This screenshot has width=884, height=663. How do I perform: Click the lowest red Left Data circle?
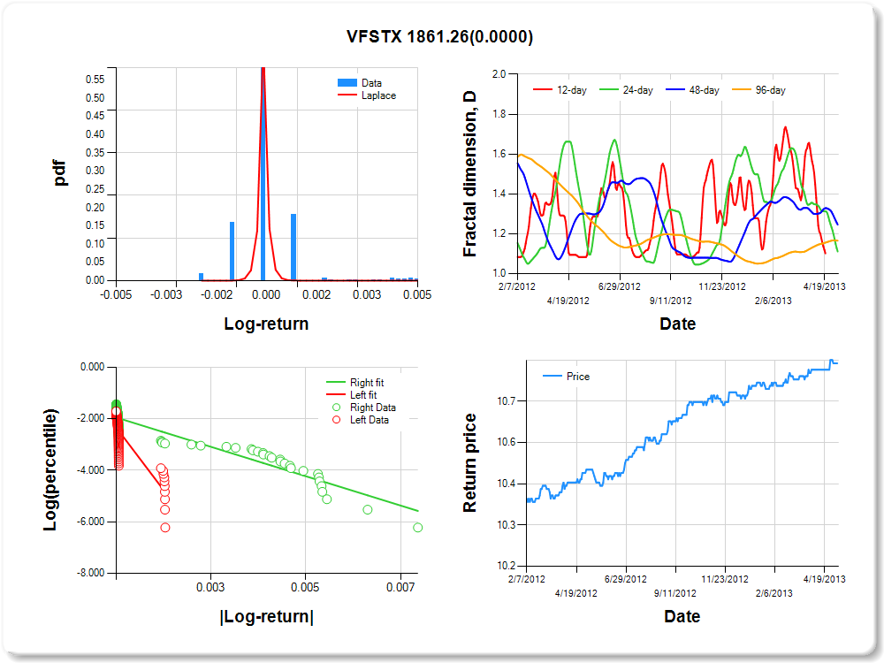(165, 528)
